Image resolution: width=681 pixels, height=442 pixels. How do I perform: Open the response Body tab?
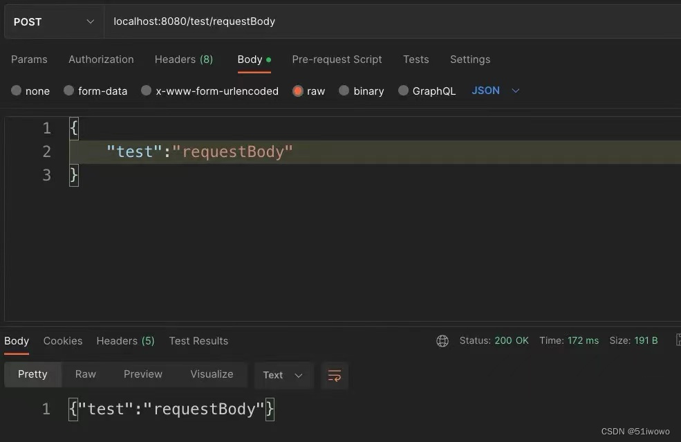pyautogui.click(x=17, y=341)
